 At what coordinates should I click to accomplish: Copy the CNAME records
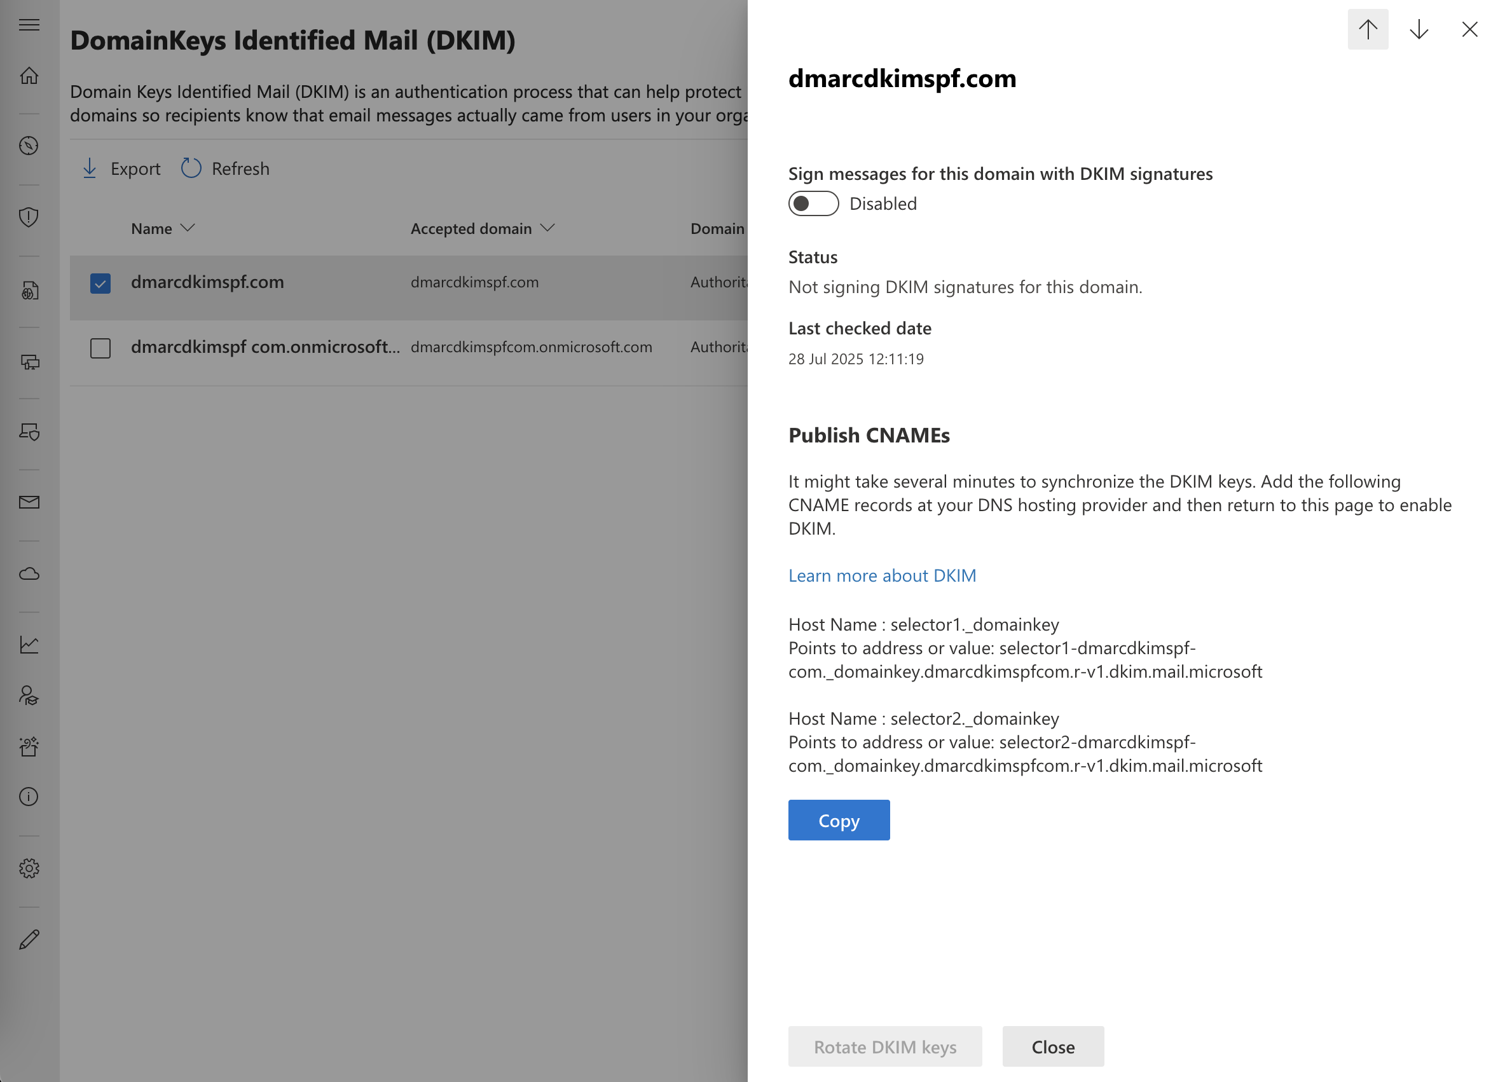pyautogui.click(x=839, y=819)
